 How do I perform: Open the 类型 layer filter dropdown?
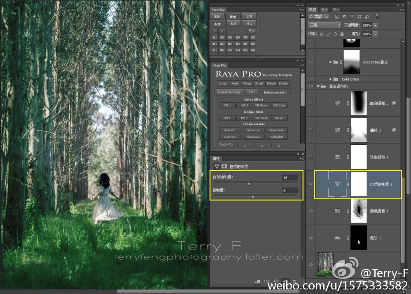[x=318, y=16]
